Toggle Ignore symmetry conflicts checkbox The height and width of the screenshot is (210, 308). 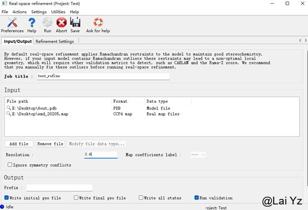(x=9, y=164)
